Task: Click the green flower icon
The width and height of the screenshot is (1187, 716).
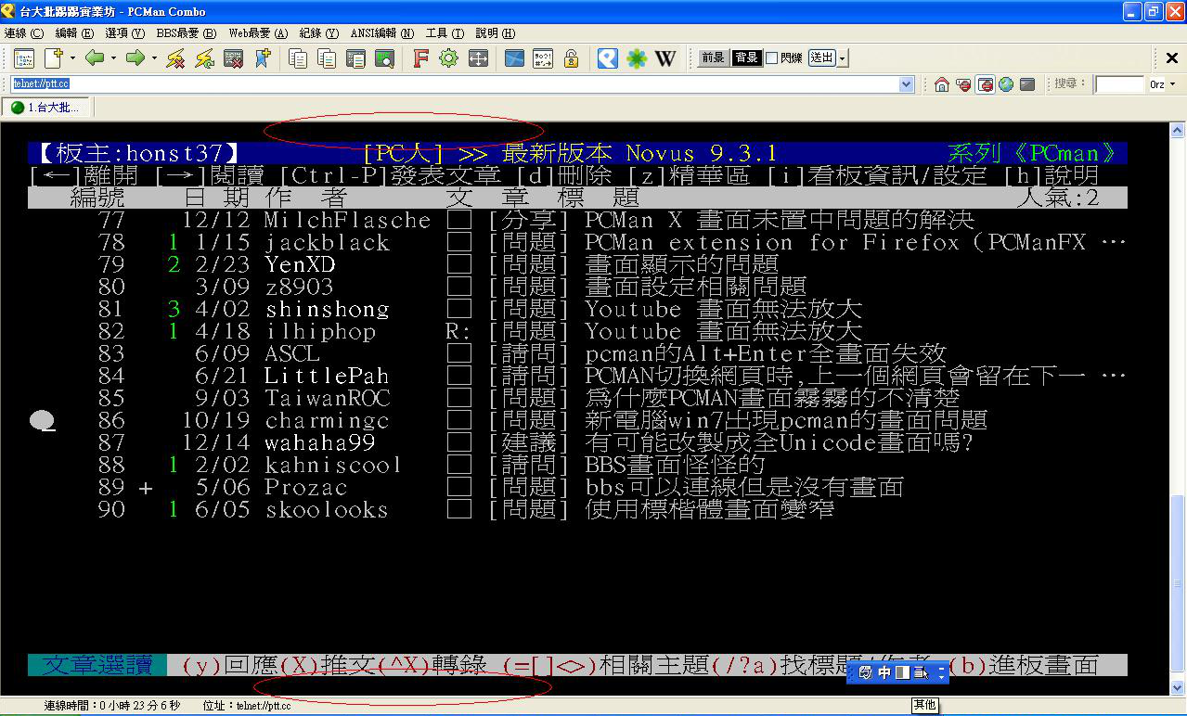Action: (x=637, y=58)
